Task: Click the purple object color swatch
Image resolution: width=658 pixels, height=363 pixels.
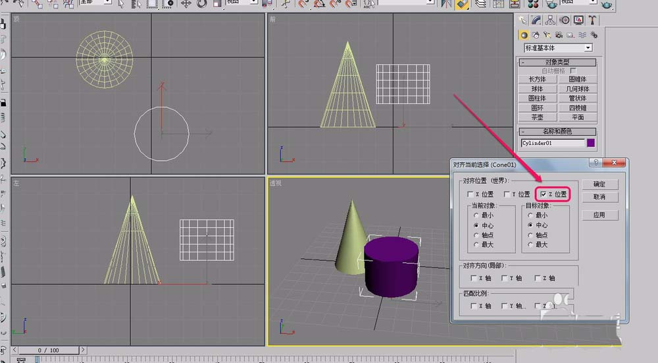Action: pyautogui.click(x=591, y=142)
